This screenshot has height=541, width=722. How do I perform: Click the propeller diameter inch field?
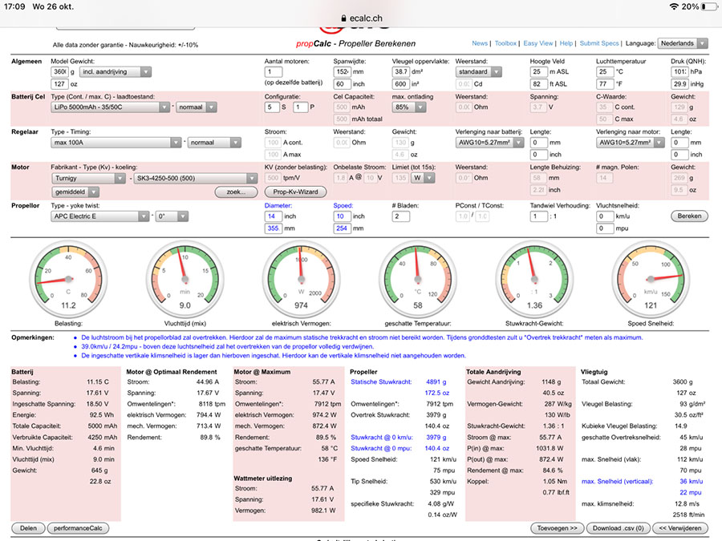(274, 216)
